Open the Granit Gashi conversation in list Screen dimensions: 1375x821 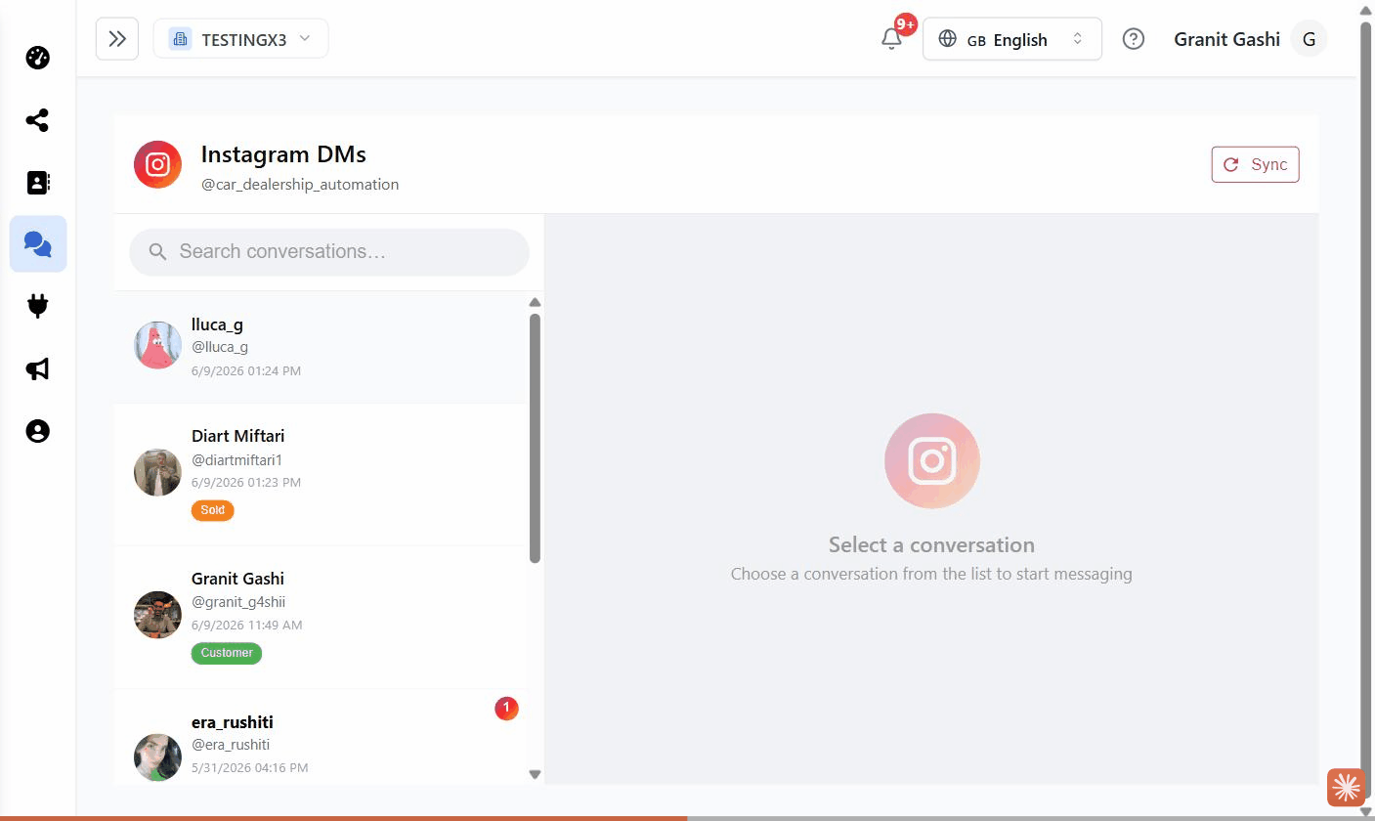coord(321,617)
